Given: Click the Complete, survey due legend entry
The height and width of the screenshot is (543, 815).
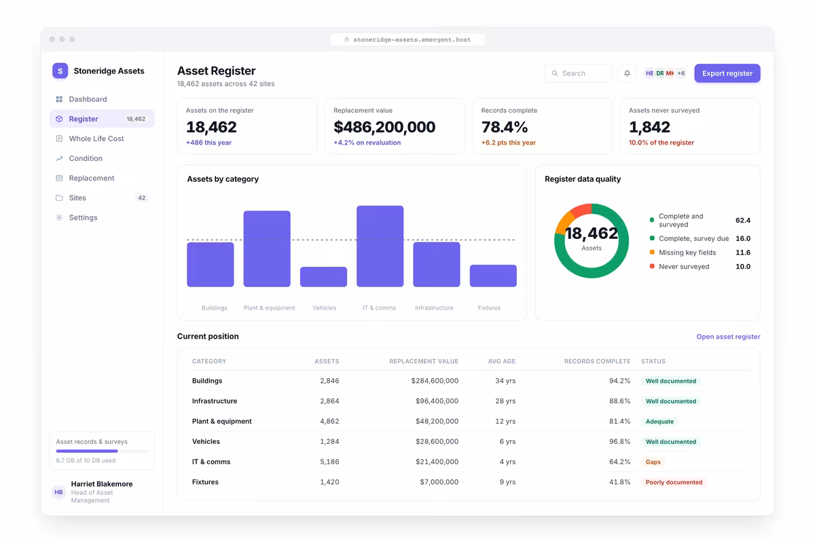Looking at the screenshot, I should pyautogui.click(x=700, y=238).
